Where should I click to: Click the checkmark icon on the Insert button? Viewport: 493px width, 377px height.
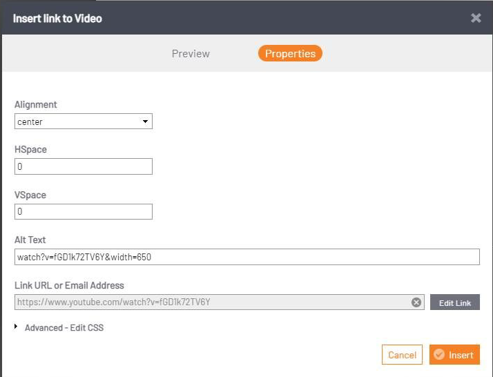[x=439, y=354]
